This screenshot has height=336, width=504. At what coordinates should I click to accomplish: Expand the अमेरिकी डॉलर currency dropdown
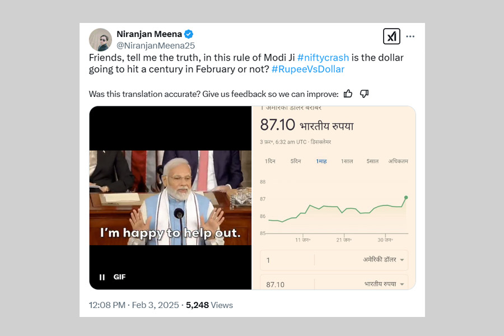[x=383, y=260]
